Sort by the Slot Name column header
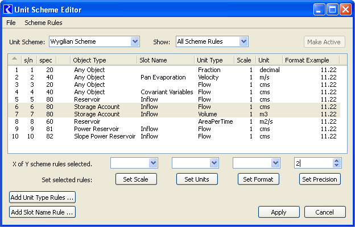This screenshot has width=355, height=227. pos(166,60)
